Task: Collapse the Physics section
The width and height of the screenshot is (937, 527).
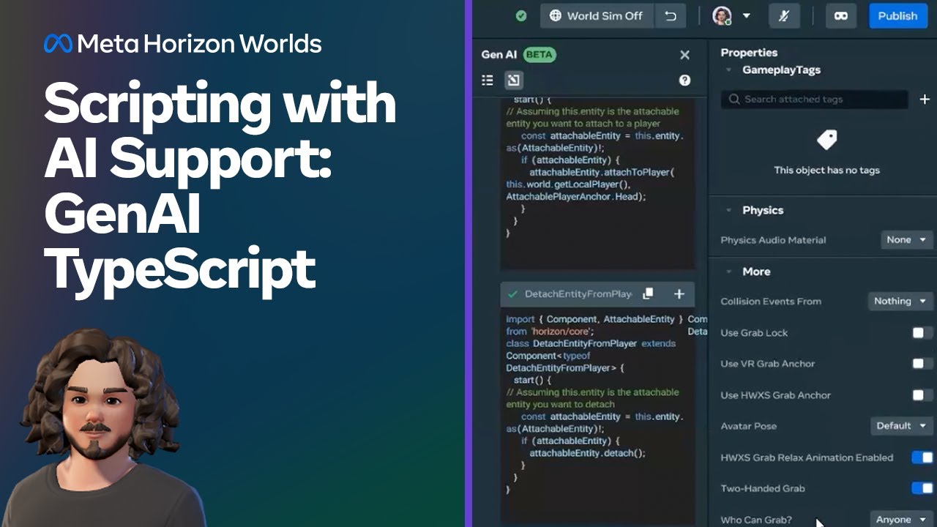Action: [728, 210]
